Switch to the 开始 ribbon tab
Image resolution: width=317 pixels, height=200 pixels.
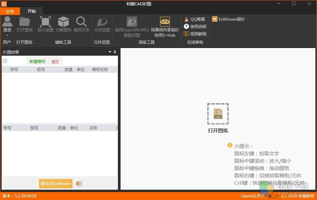point(31,11)
